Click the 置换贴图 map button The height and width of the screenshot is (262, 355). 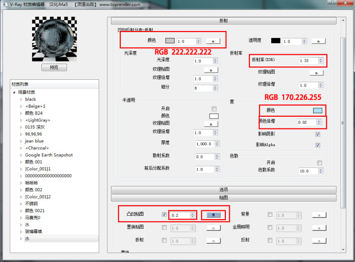point(213,228)
